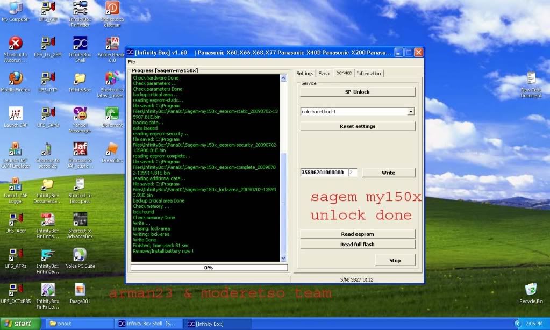Click the small check digit field before Write
The width and height of the screenshot is (550, 330).
353,173
